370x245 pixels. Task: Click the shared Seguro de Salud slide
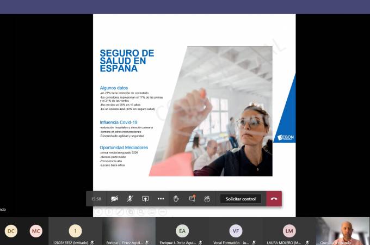194,109
